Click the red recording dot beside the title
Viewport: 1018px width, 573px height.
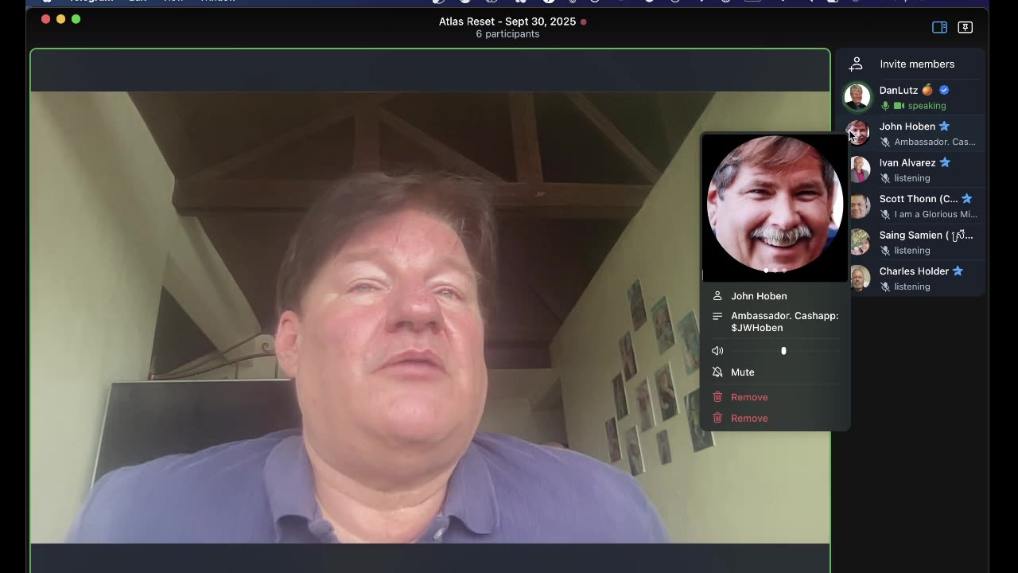[583, 21]
